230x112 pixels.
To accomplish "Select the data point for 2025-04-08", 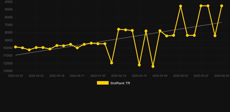I will coord(160,31).
